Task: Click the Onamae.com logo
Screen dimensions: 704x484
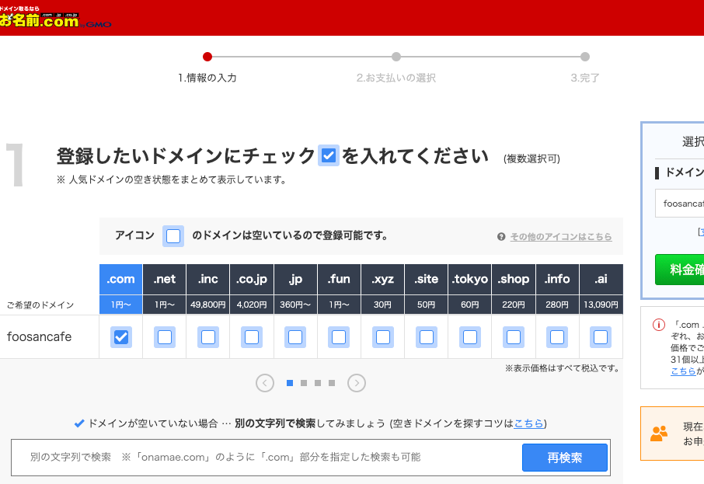Action: click(x=54, y=19)
